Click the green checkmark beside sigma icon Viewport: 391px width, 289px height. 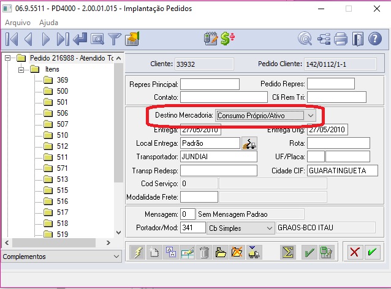[x=309, y=252]
